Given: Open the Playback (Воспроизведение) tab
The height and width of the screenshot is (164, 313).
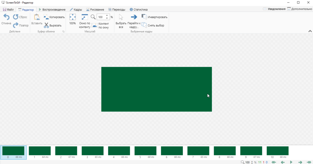Looking at the screenshot, I should (x=52, y=9).
